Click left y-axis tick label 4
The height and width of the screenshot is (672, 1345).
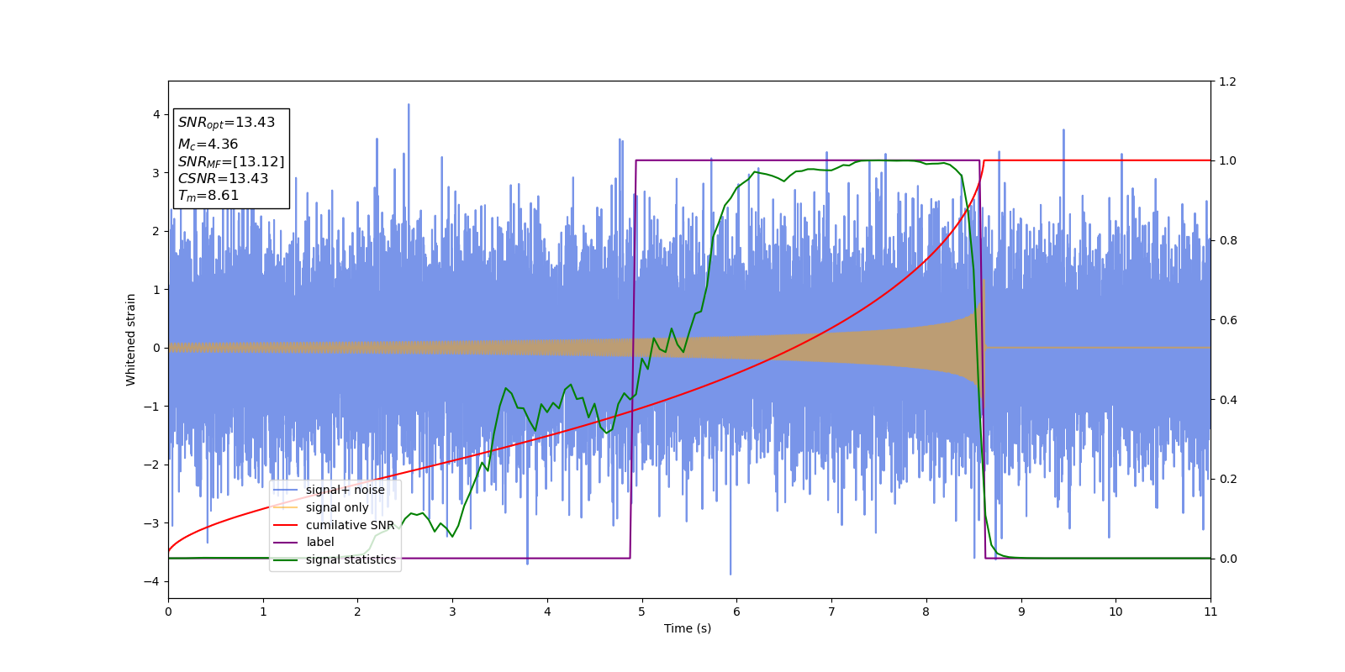tap(156, 114)
